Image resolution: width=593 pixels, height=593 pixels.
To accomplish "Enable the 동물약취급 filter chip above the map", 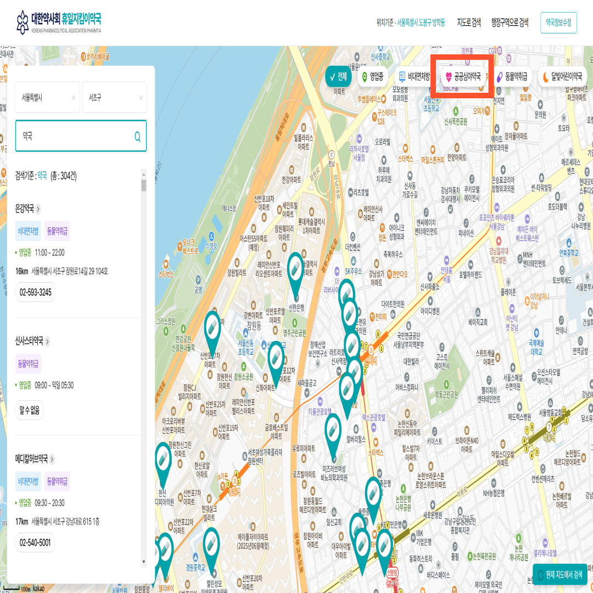I will (x=512, y=77).
